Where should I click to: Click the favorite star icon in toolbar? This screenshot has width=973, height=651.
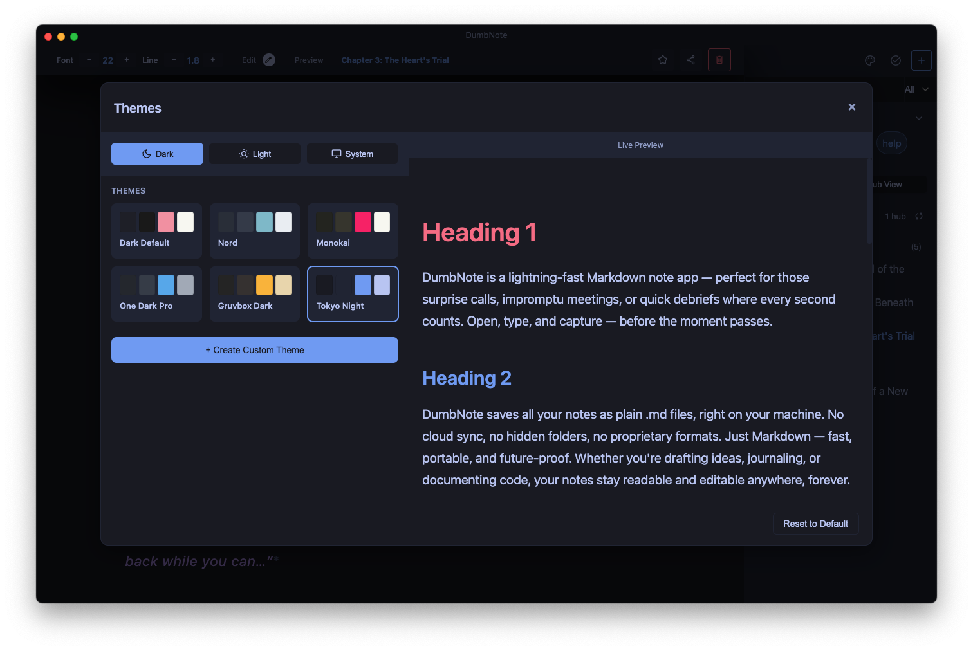pyautogui.click(x=663, y=60)
